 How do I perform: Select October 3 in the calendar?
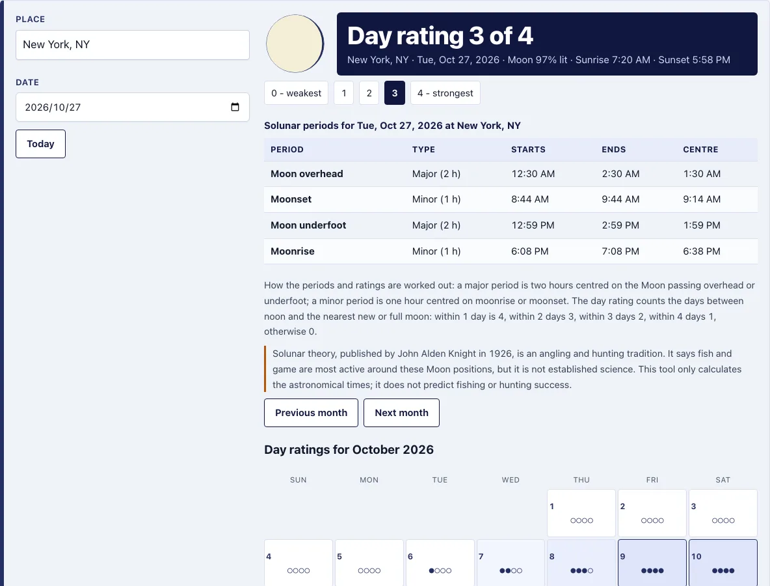[723, 513]
